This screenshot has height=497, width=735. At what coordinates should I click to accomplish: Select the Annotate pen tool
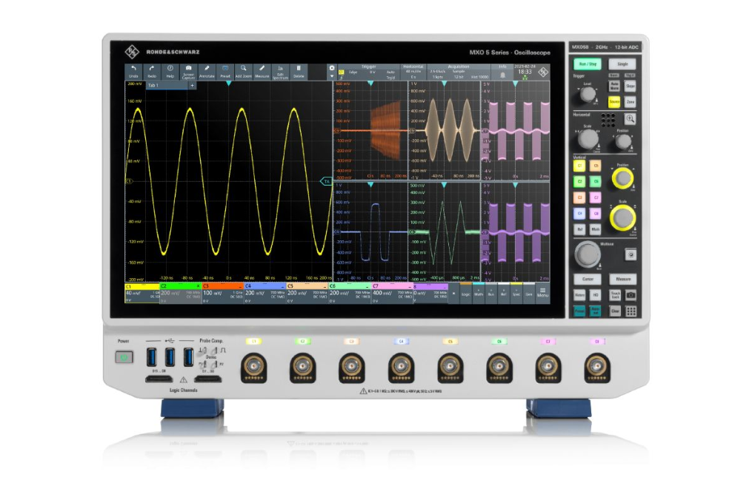(x=207, y=72)
